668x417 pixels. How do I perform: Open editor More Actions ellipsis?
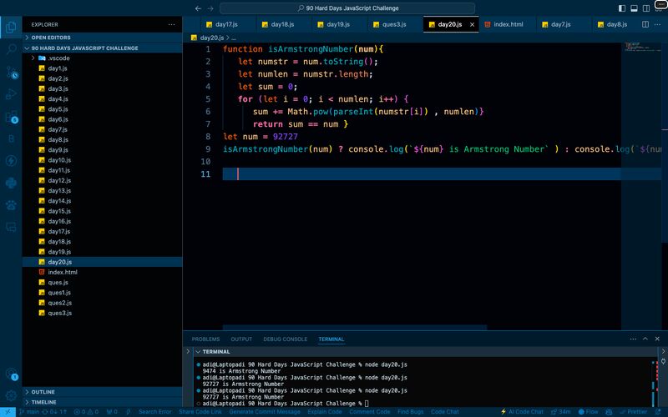tap(657, 24)
